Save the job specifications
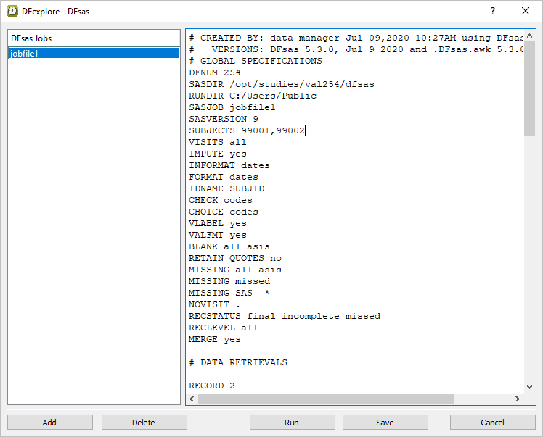 tap(385, 422)
